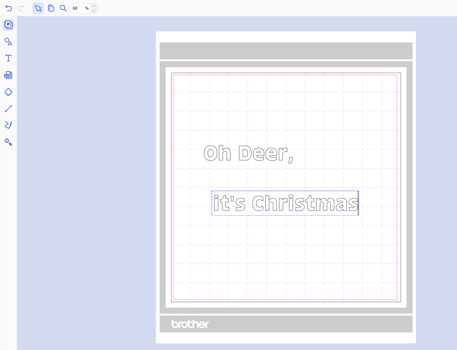Viewport: 457px width, 350px height.
Task: Undo the last action
Action: pyautogui.click(x=9, y=8)
